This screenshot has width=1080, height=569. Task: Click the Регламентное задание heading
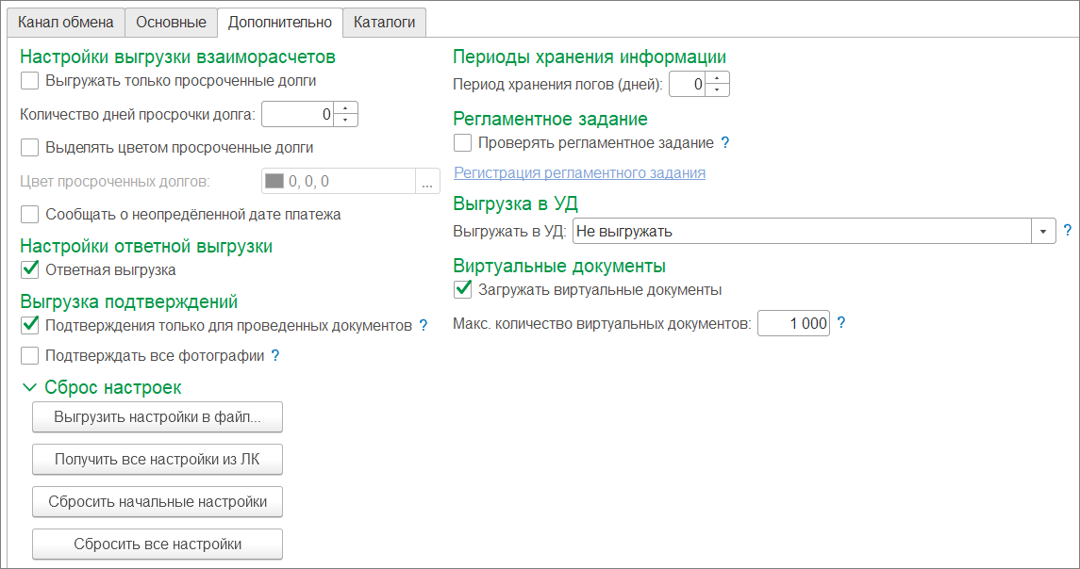coord(550,119)
